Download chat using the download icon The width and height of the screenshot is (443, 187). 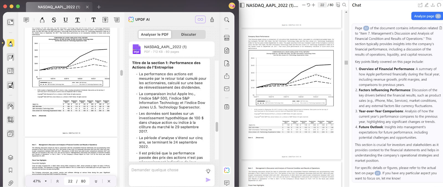[x=433, y=5]
